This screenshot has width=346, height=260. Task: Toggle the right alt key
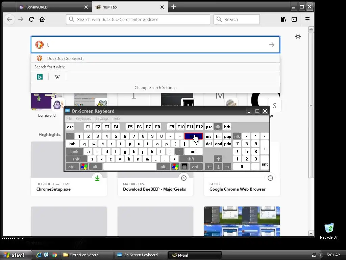163,167
